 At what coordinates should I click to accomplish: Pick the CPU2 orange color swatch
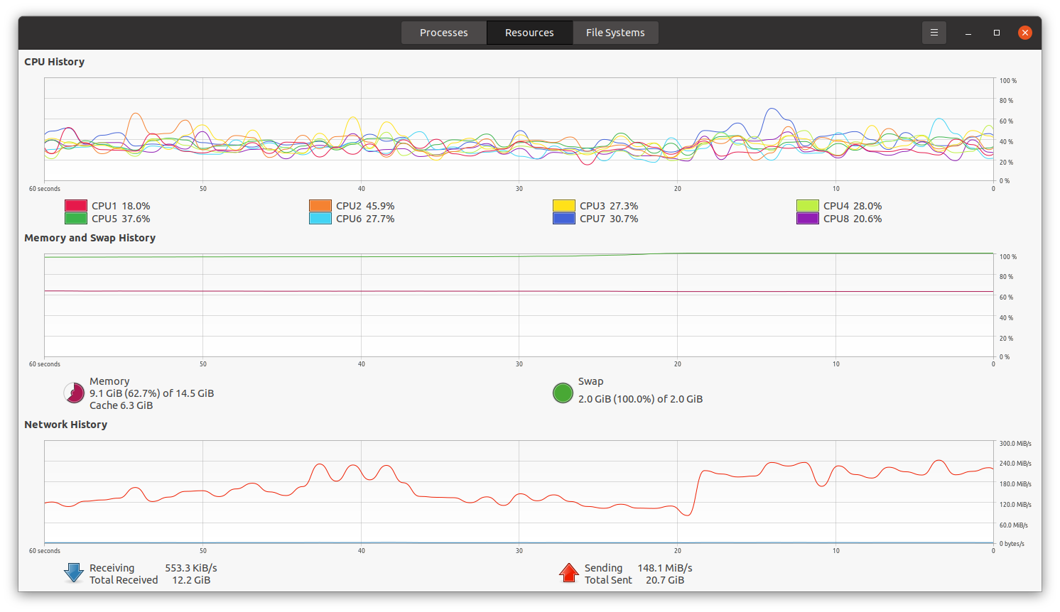coord(320,206)
